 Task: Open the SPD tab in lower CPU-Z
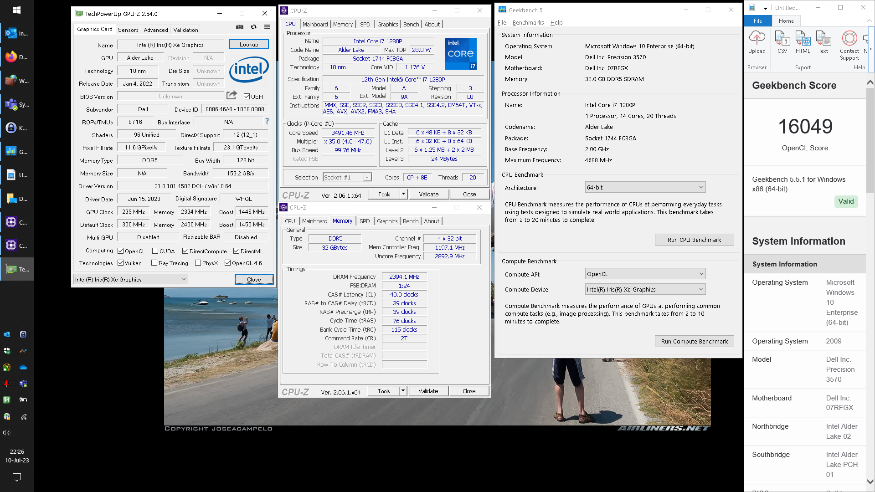click(x=365, y=221)
